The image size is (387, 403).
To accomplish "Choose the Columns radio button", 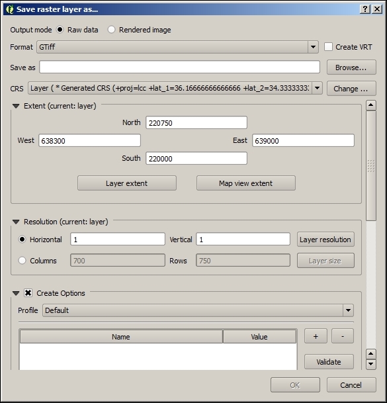I will 22,261.
